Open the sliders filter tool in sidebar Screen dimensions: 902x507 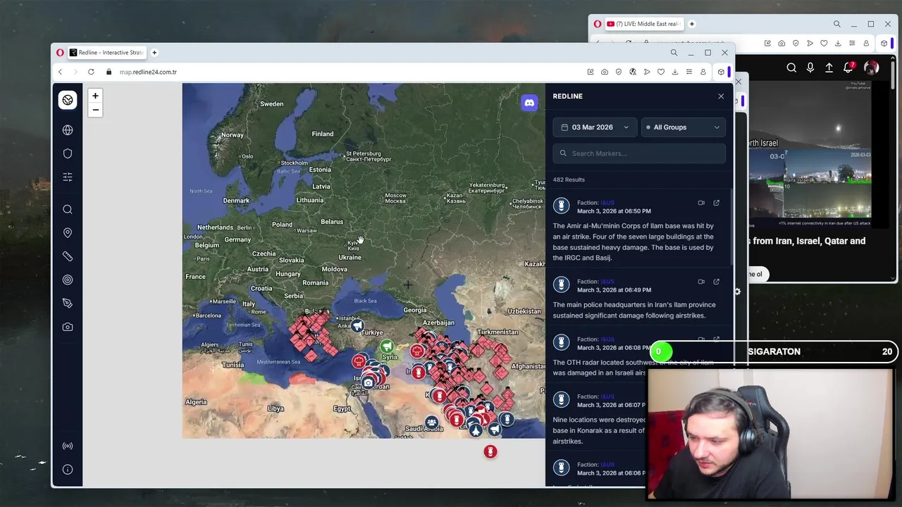point(68,177)
